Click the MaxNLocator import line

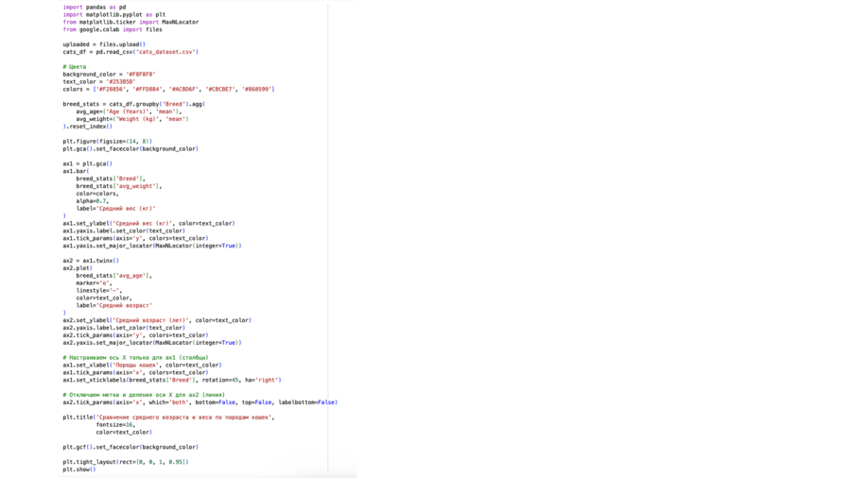(x=130, y=23)
